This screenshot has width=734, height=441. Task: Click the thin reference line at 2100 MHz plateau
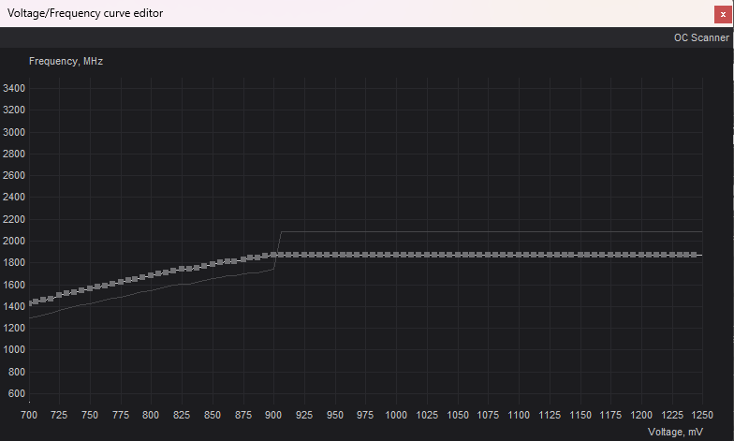(487, 231)
